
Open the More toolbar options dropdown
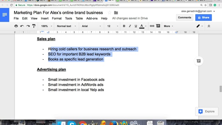pos(168,26)
